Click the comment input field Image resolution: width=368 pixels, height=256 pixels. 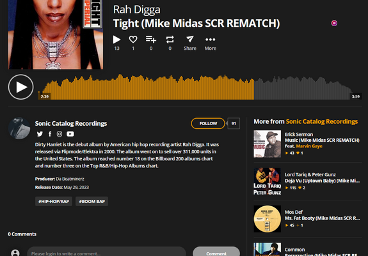pyautogui.click(x=106, y=253)
